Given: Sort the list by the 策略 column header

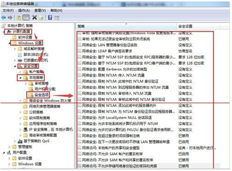Looking at the screenshot, I should 127,26.
